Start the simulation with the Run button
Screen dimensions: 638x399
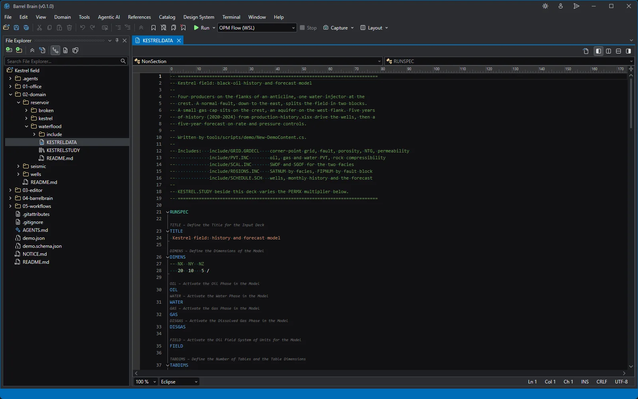click(x=201, y=28)
